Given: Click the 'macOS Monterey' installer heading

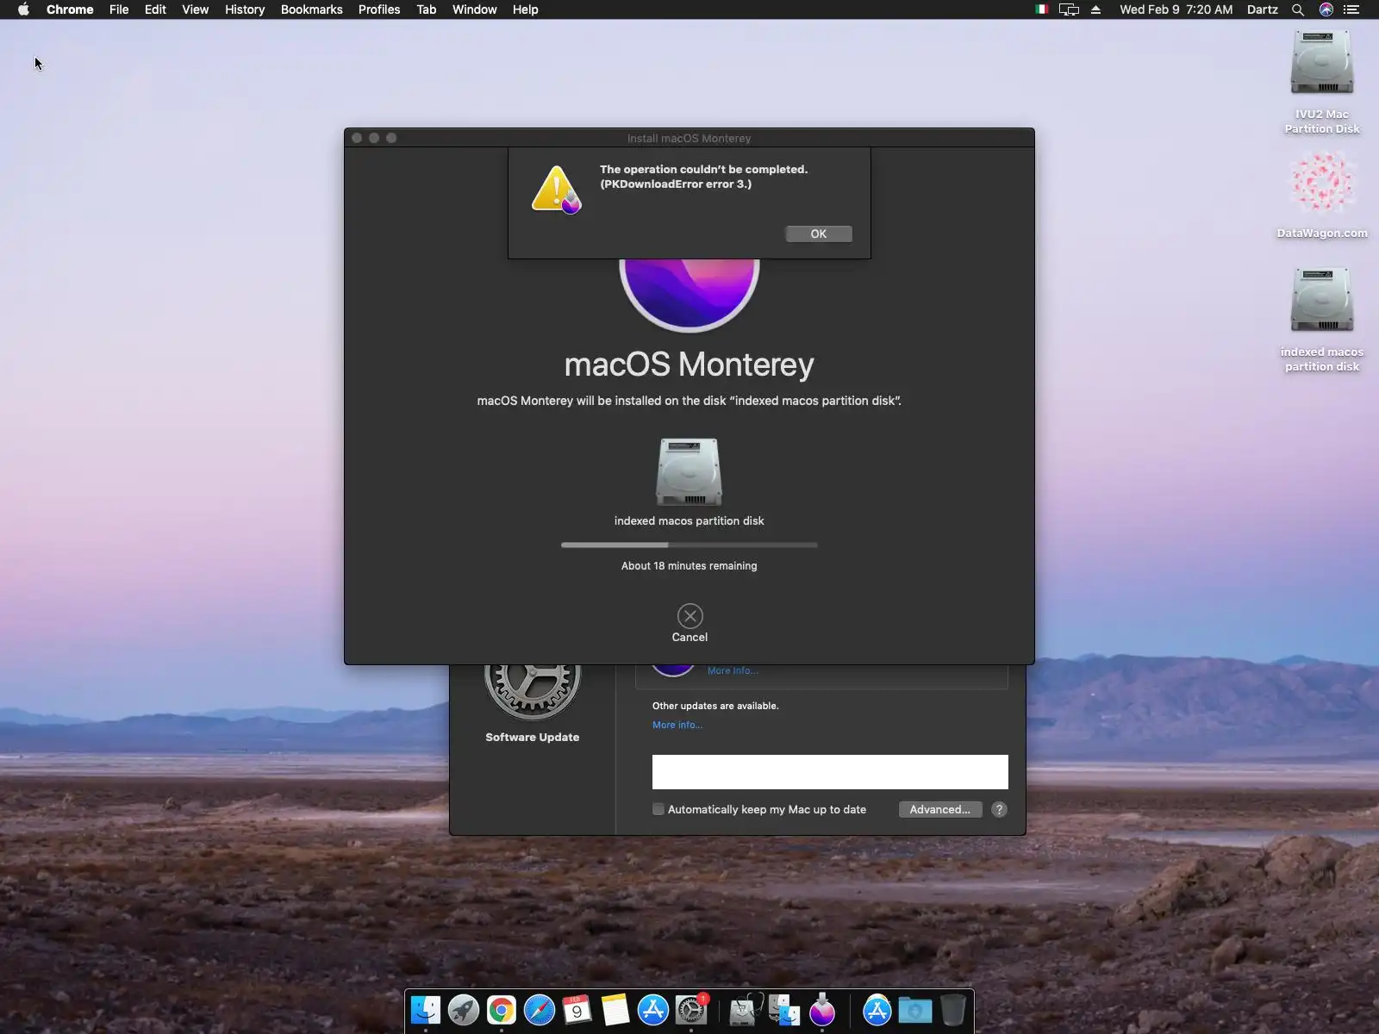Looking at the screenshot, I should pos(689,364).
